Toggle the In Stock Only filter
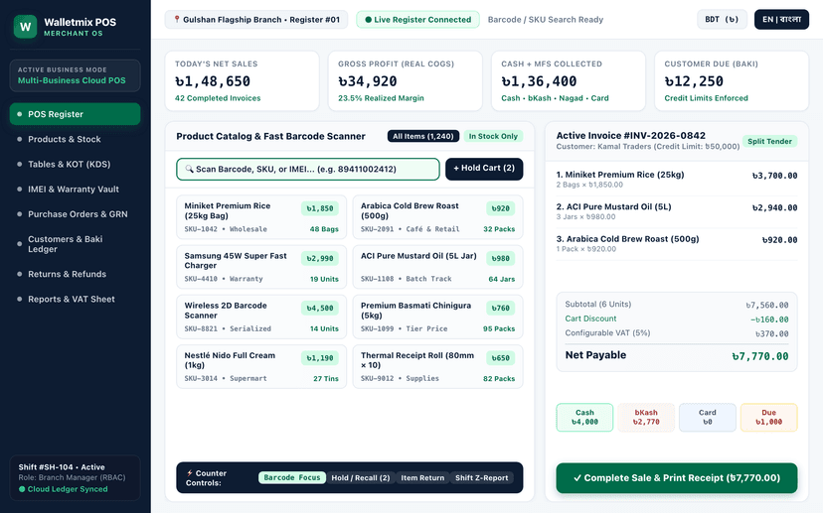Viewport: 823px width, 513px height. coord(493,136)
